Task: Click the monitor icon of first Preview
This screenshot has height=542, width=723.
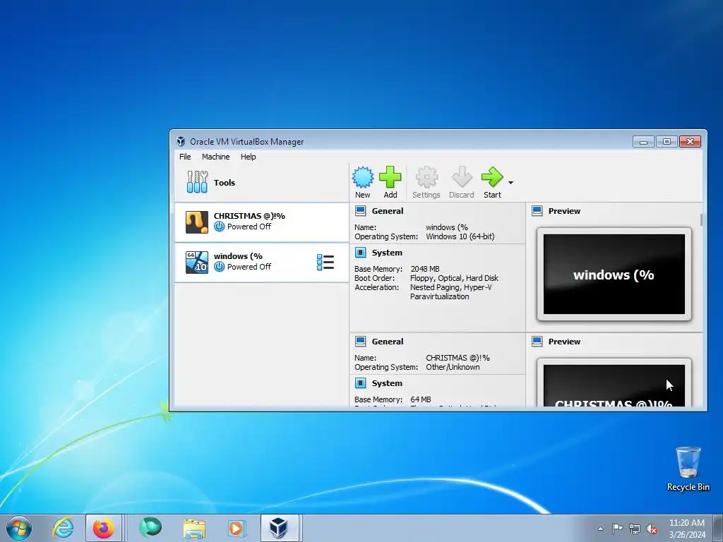Action: point(537,211)
